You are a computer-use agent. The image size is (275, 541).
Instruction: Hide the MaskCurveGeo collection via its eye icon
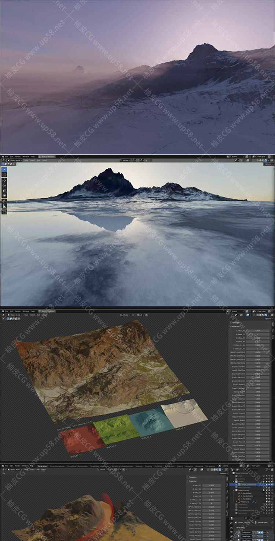pos(269,490)
